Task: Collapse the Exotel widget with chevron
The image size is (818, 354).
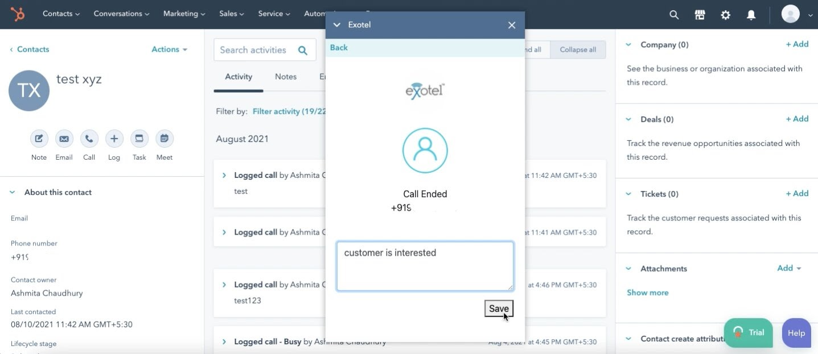Action: [x=336, y=25]
